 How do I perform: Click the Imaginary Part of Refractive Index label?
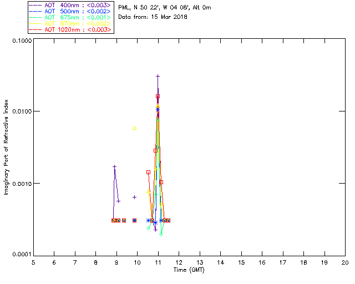[6, 147]
